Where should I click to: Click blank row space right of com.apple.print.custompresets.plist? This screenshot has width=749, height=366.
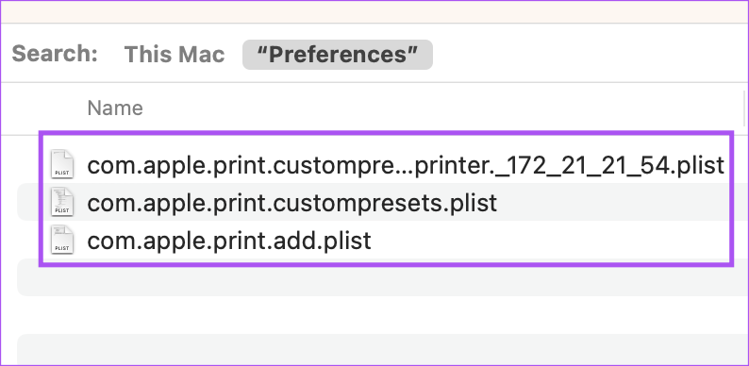click(x=613, y=203)
